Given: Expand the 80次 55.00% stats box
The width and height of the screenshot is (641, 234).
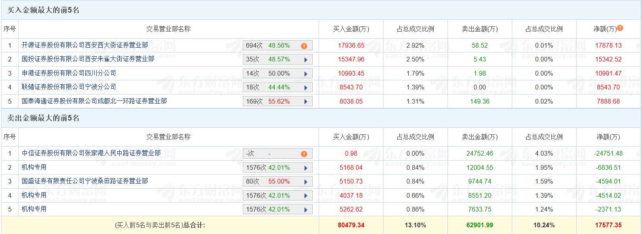Looking at the screenshot, I should pyautogui.click(x=277, y=182).
